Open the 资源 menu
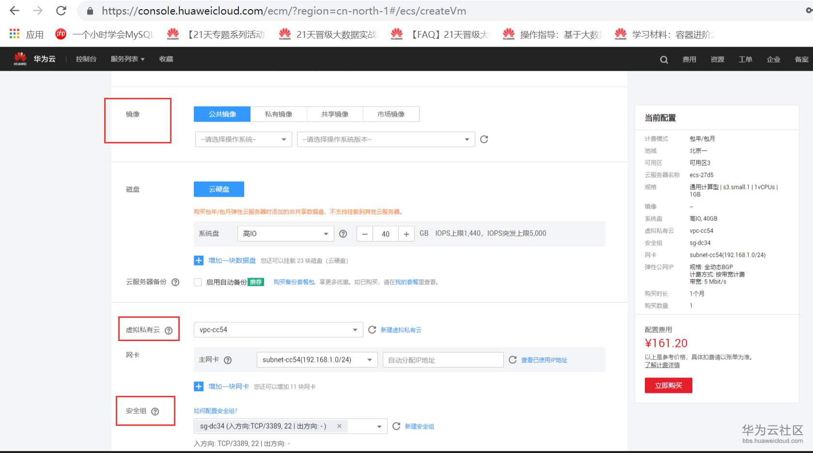The image size is (813, 453). tap(717, 59)
